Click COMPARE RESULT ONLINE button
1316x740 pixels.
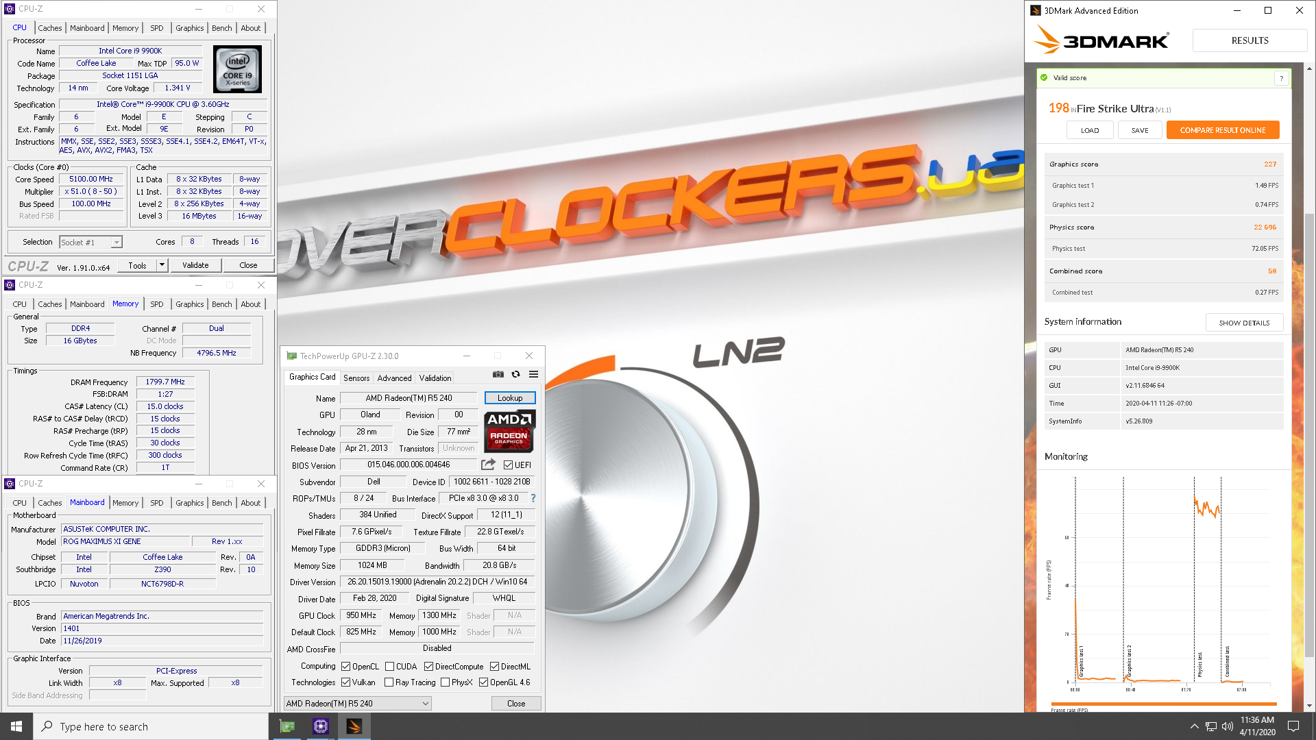tap(1223, 130)
